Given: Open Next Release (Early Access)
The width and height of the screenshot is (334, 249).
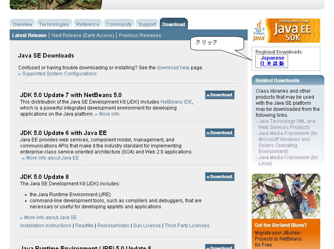Looking at the screenshot, I should point(83,35).
